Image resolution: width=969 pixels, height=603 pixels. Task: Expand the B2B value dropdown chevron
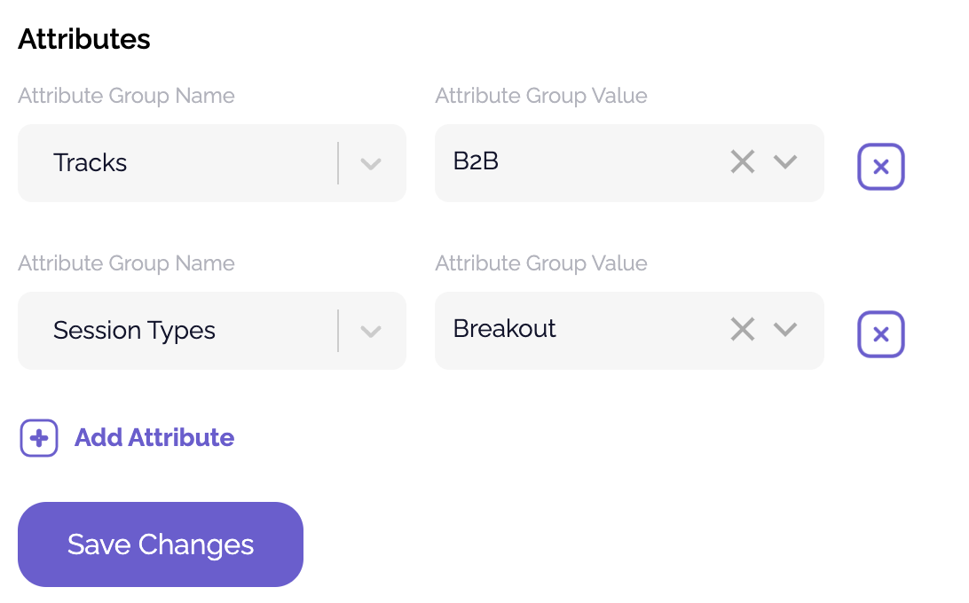tap(785, 162)
